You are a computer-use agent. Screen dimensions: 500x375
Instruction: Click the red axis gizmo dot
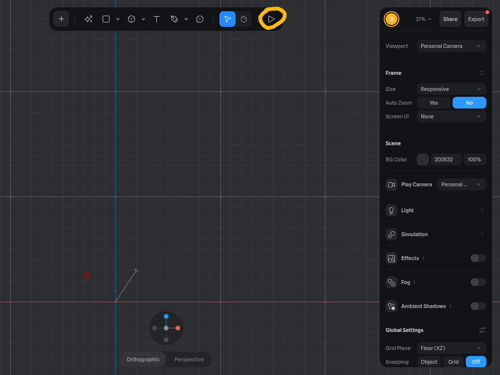click(x=178, y=328)
